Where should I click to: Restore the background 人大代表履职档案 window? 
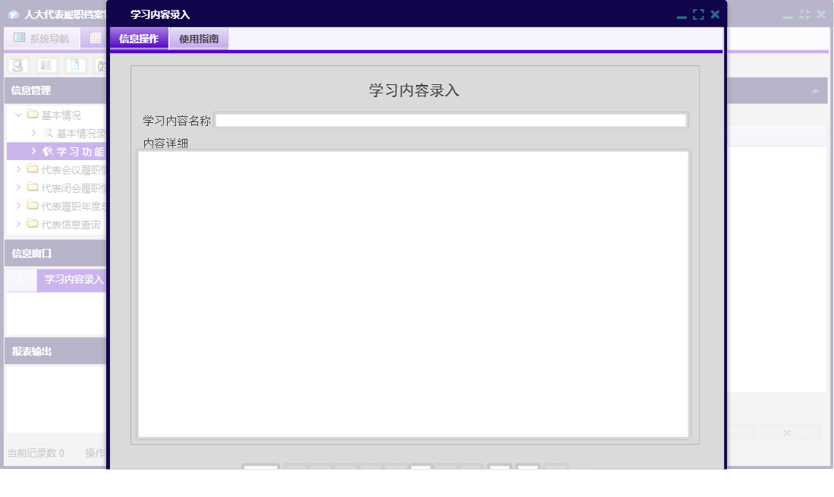pyautogui.click(x=804, y=15)
